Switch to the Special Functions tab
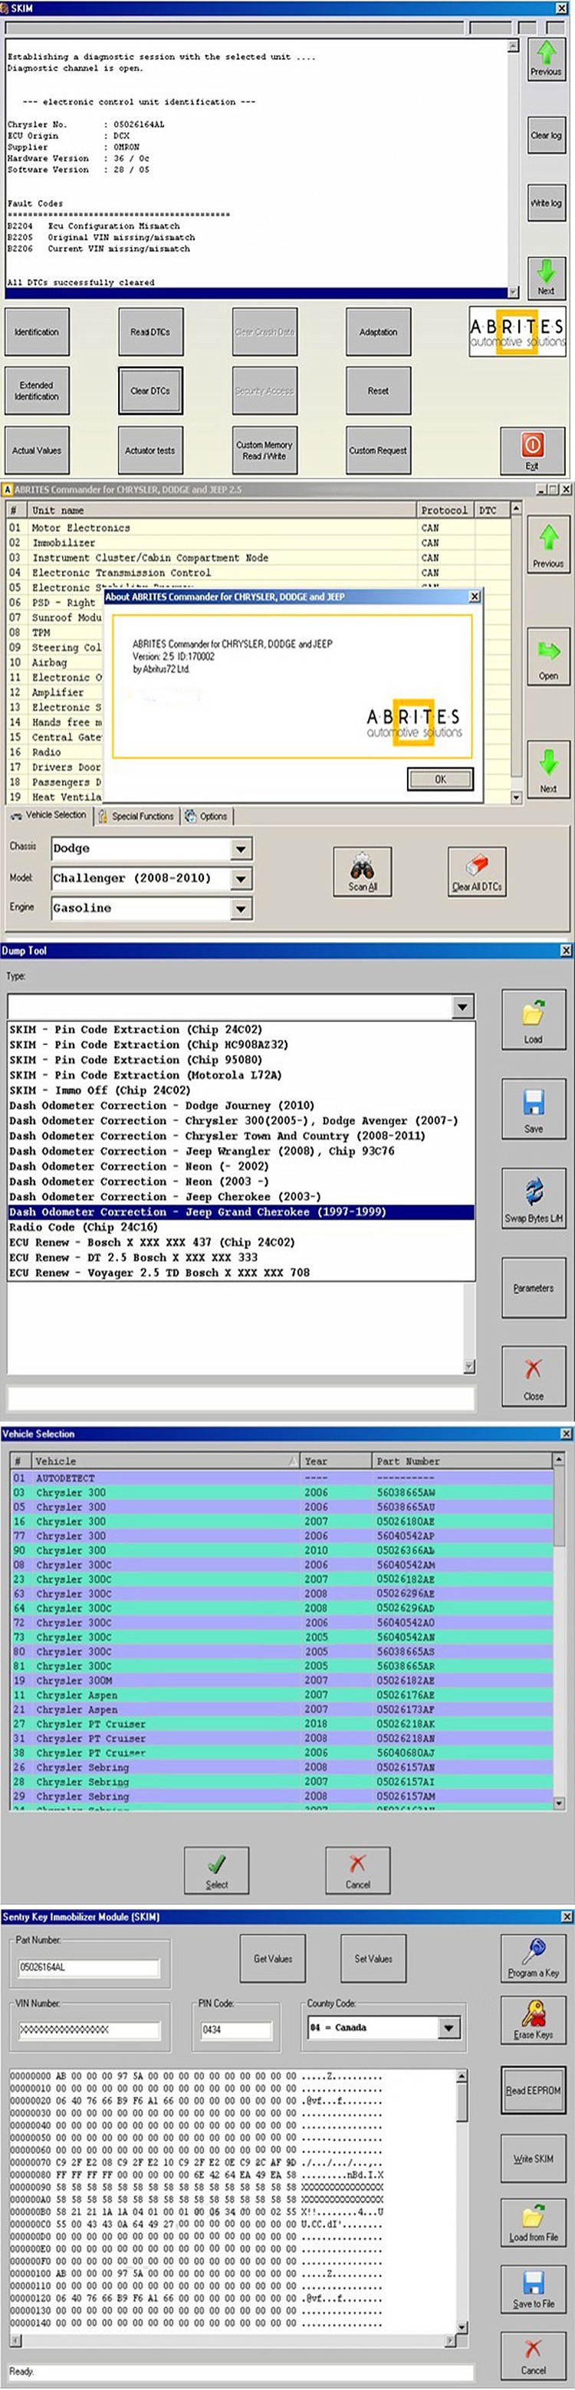 tap(136, 817)
